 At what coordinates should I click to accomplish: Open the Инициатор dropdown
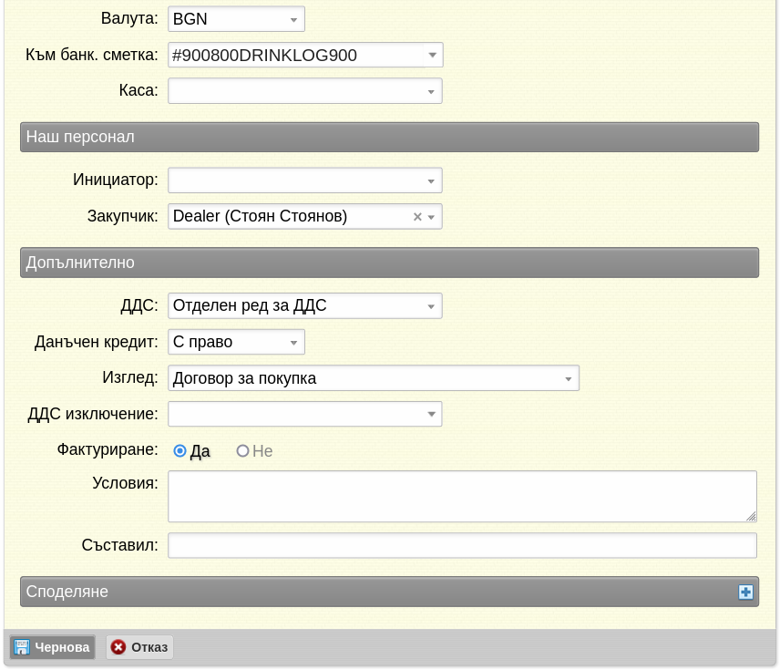tap(305, 180)
